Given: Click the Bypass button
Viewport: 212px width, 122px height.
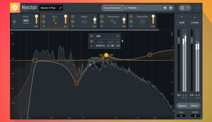Looking at the screenshot, I should click(182, 106).
